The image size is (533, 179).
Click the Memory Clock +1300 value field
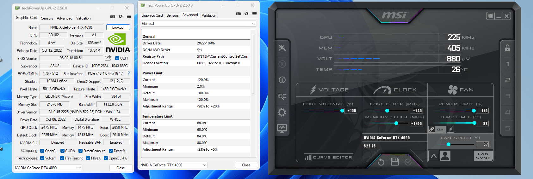pos(417,124)
